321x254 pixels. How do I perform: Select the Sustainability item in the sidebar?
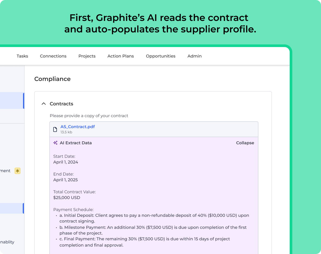pos(7,242)
